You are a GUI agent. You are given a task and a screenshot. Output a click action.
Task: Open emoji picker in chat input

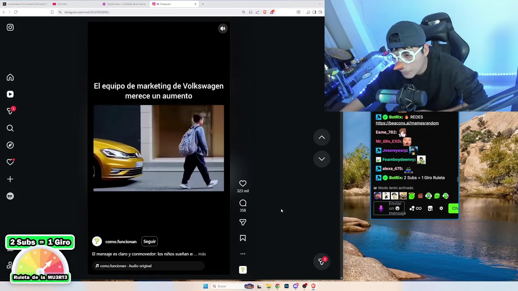coord(397,209)
